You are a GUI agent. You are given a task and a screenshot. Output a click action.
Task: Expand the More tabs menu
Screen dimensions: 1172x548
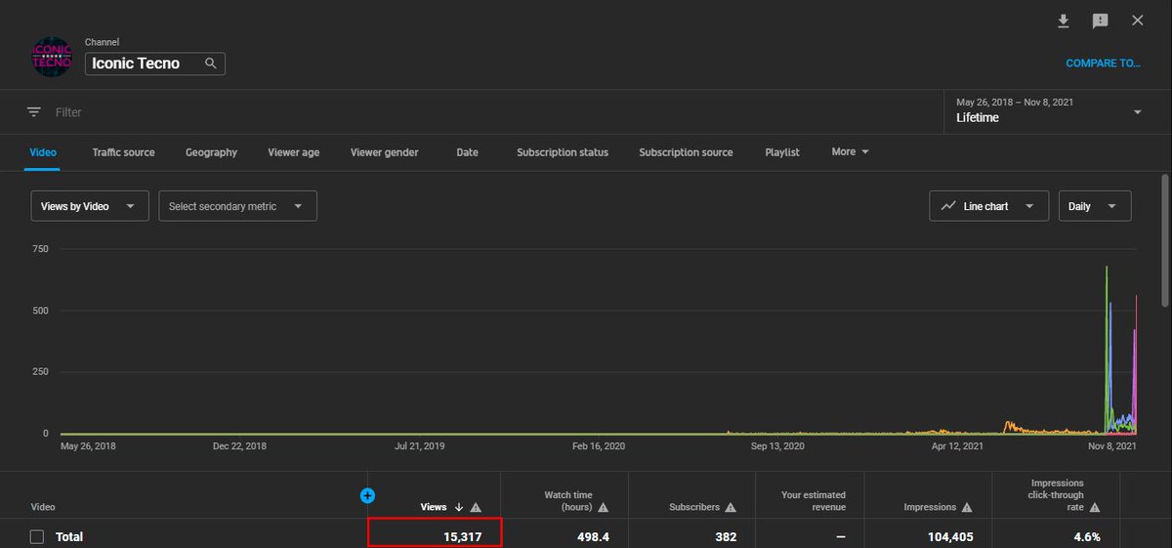pos(850,151)
